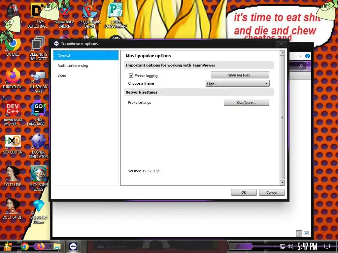Open the notification center icon
Screen dimensions: 338x253
pos(327,246)
